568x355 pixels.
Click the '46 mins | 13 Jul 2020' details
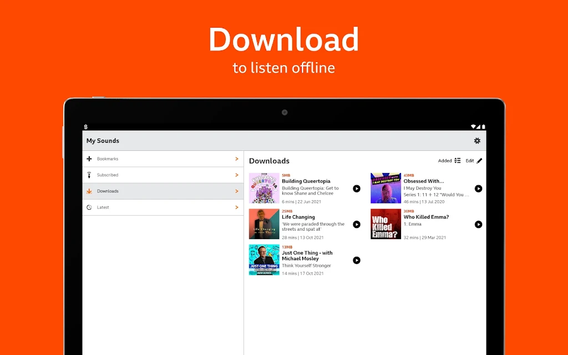[x=424, y=202]
